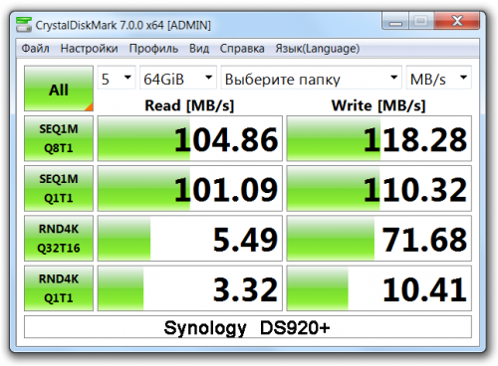Open the Профиль menu
This screenshot has height=366, width=498.
pyautogui.click(x=153, y=49)
